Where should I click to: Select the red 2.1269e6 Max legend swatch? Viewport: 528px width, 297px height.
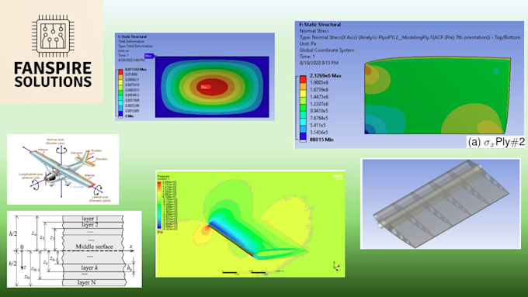tap(303, 79)
